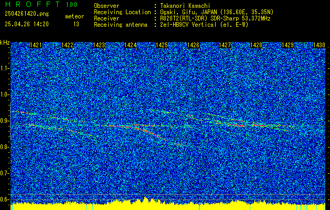Viewport: 330px width, 210px height.
Task: Click antenna 2el-HB9CV Vertical text
Action: [205, 25]
